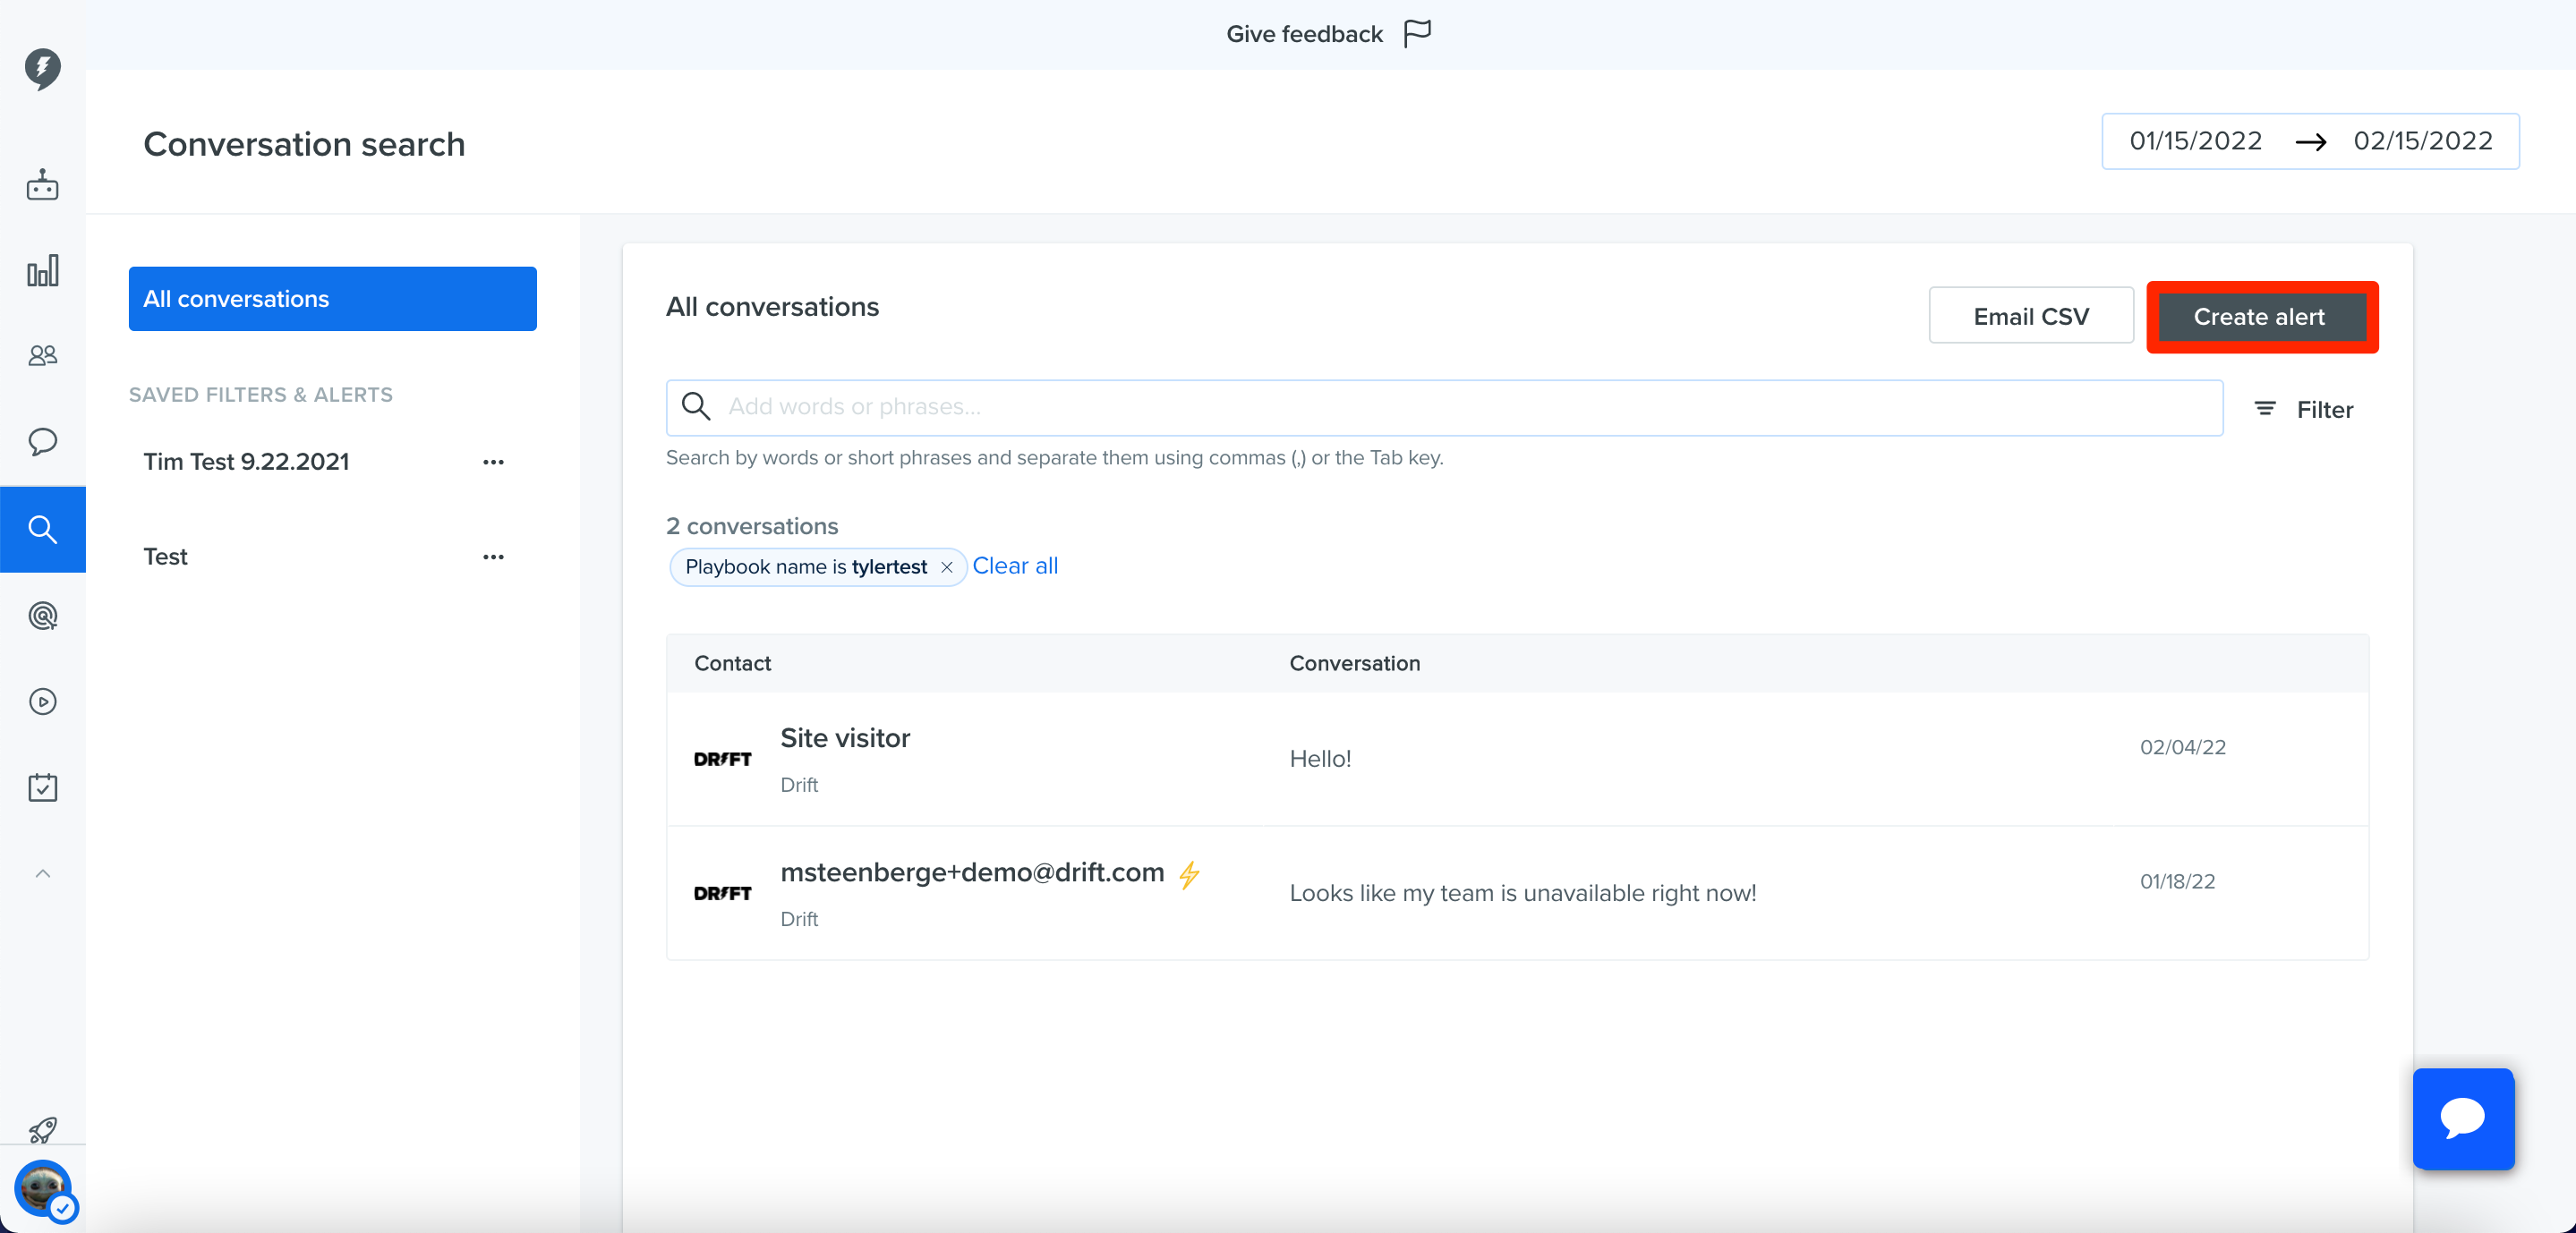Open saved filter Tim Test 9.22.2021

pyautogui.click(x=246, y=462)
